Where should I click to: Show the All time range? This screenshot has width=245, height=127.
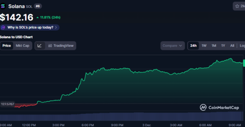pos(232,46)
